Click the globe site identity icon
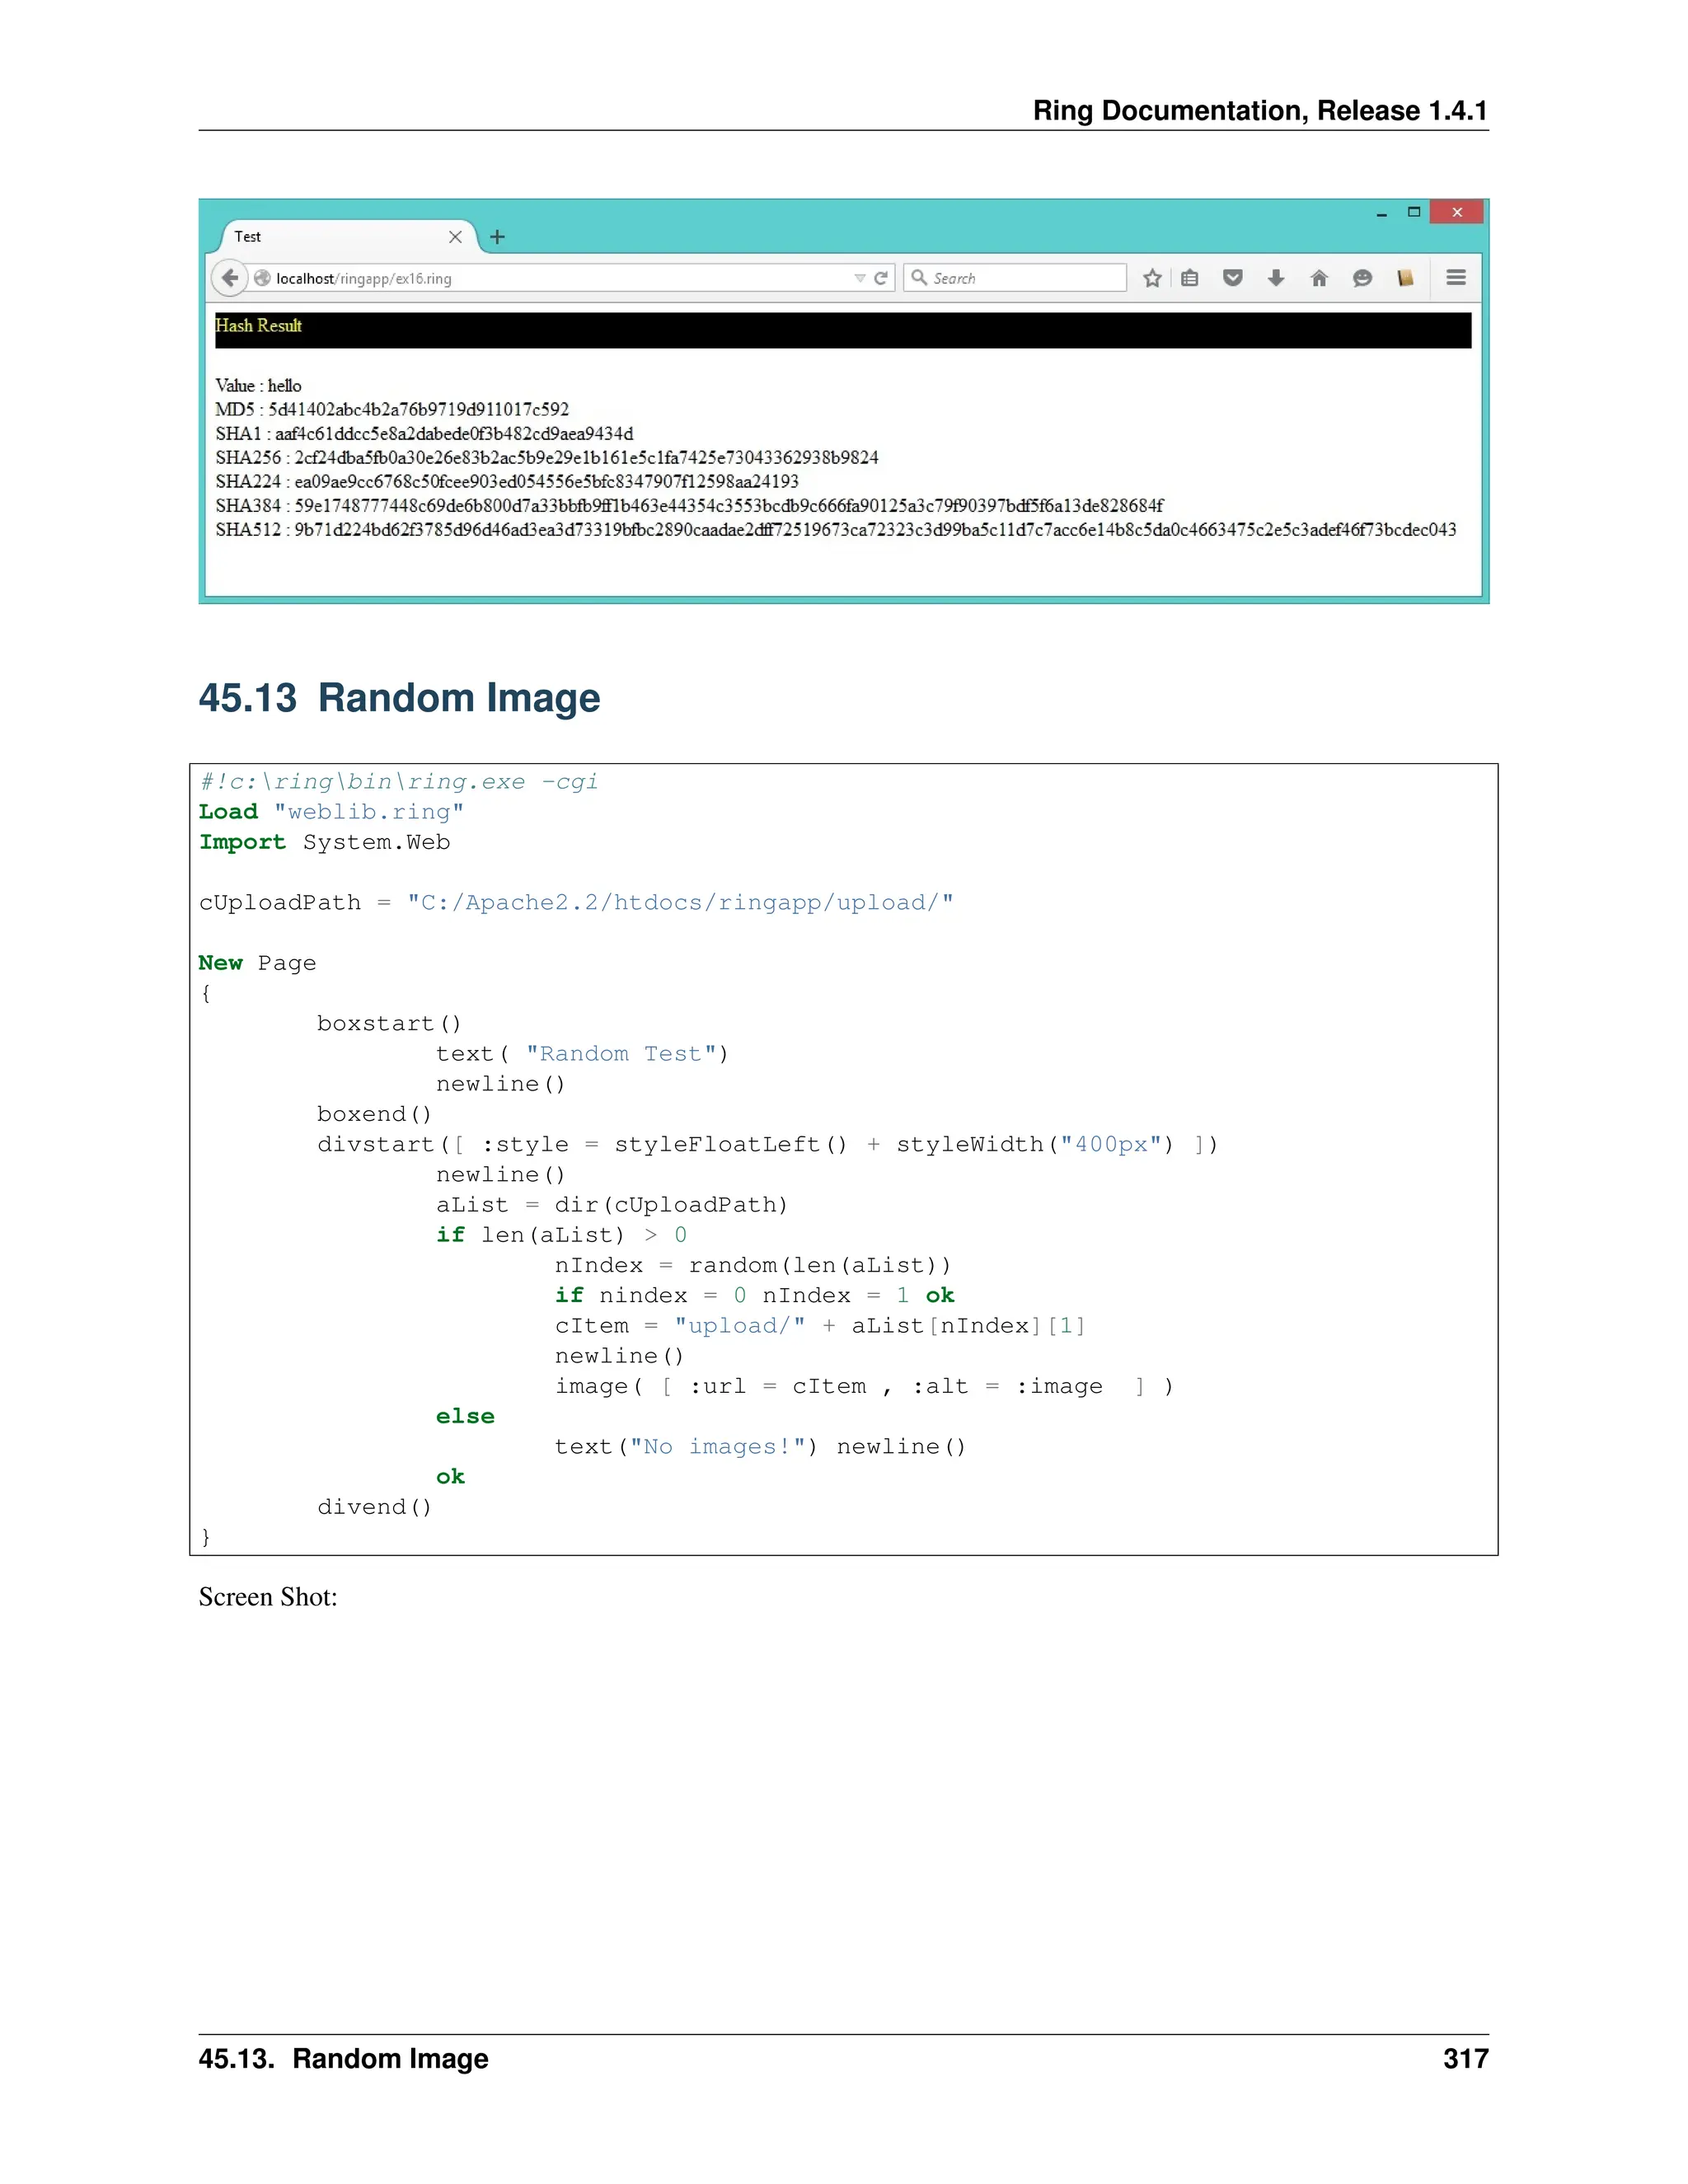Image resolution: width=1688 pixels, height=2184 pixels. point(262,278)
